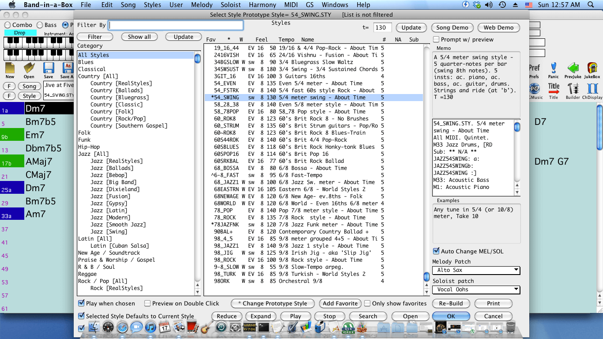Select Jazz [Swing] subcategory
The height and width of the screenshot is (339, 603).
pos(109,232)
